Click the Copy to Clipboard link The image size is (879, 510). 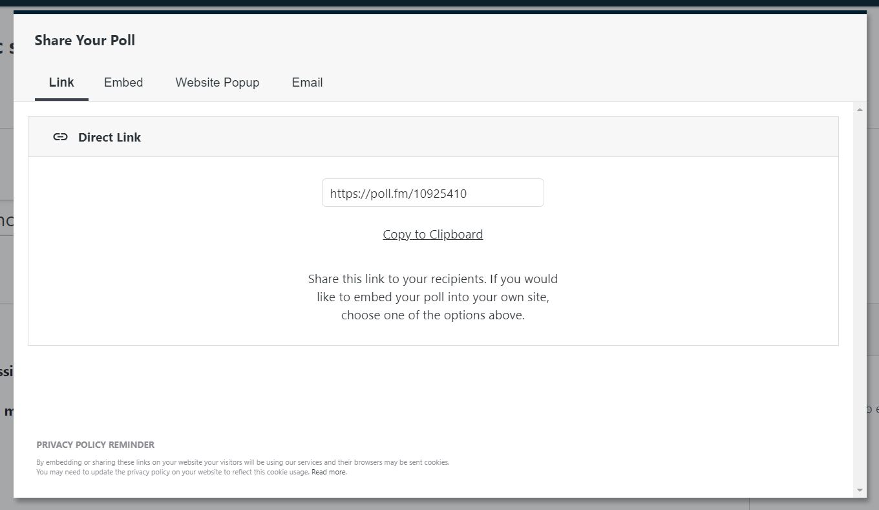click(433, 234)
